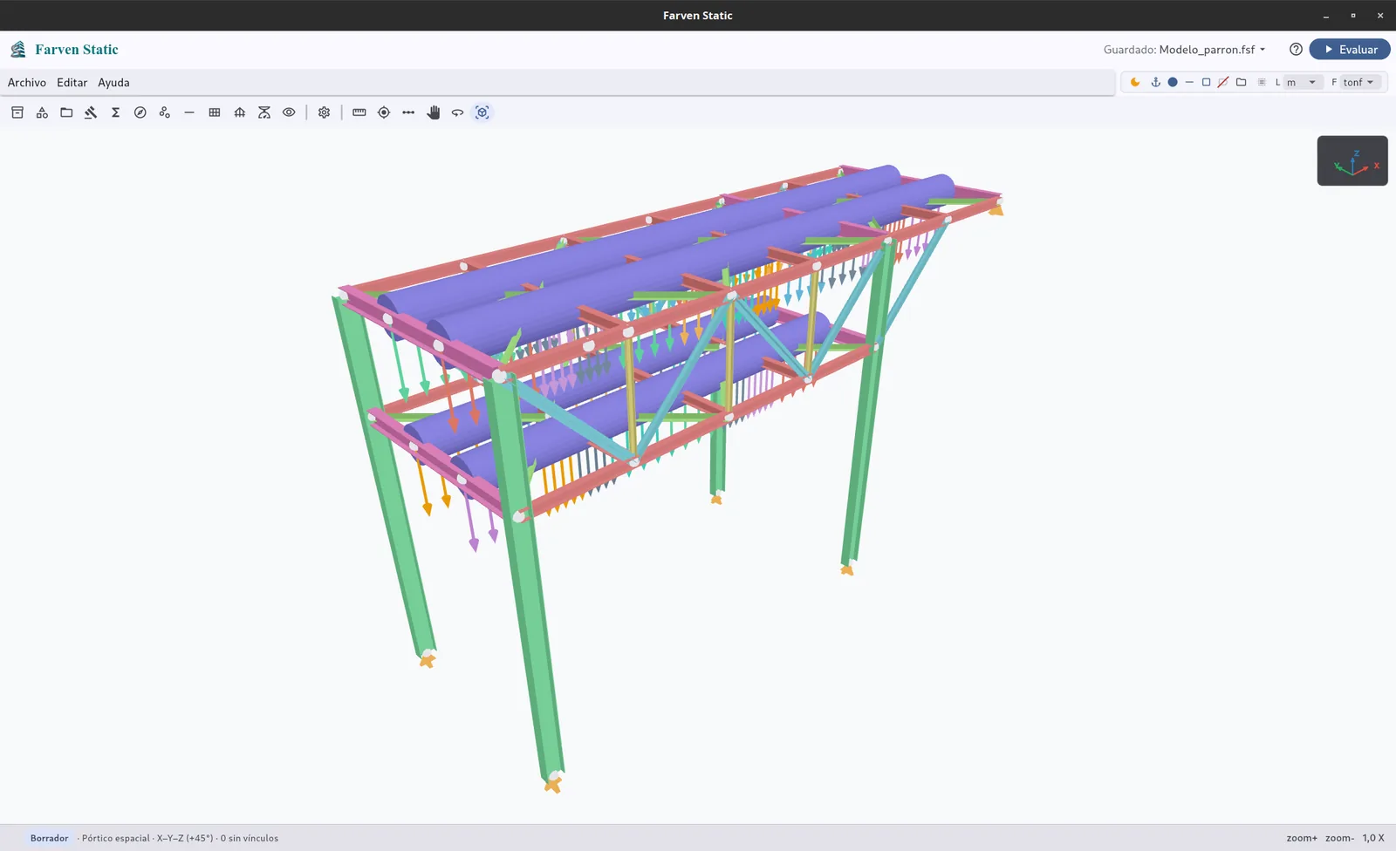This screenshot has width=1396, height=851.
Task: Select the pavilion structure icon
Action: (239, 112)
